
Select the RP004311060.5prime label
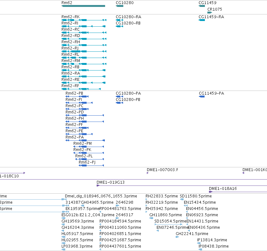coord(120,227)
